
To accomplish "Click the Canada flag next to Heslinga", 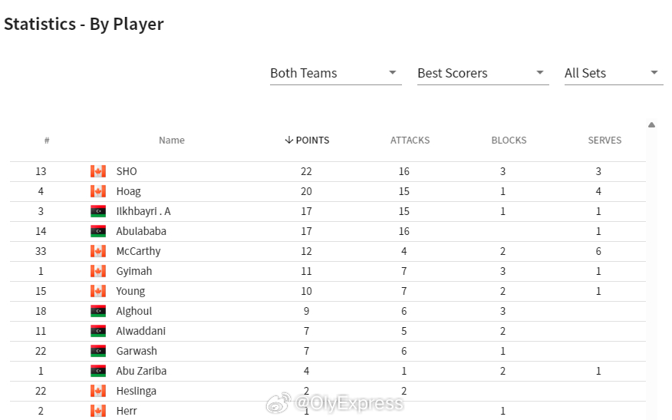I will coord(98,391).
